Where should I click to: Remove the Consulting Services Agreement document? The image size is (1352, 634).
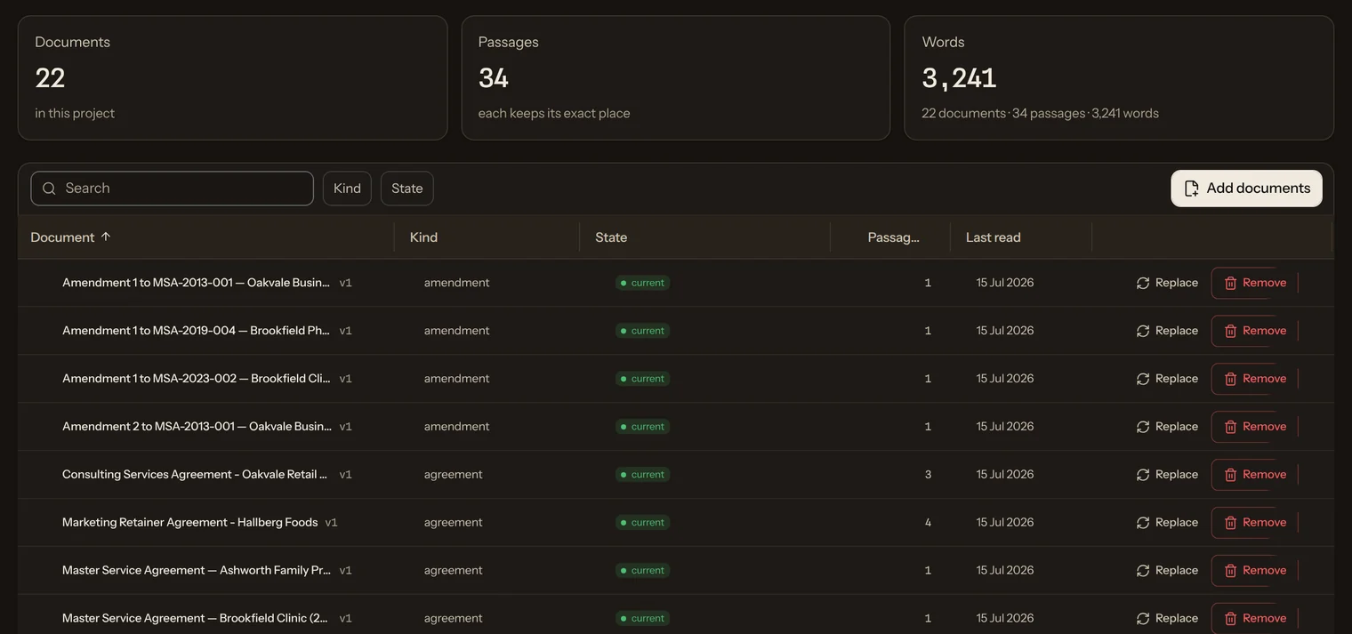pyautogui.click(x=1255, y=475)
